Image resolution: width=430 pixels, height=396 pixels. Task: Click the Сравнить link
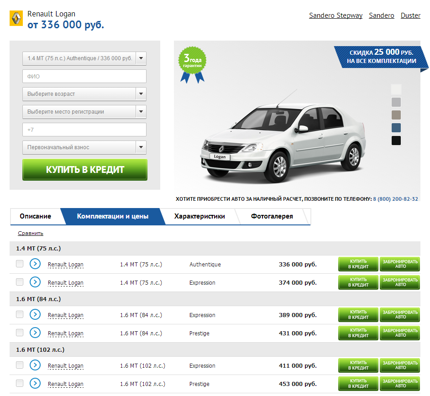click(31, 233)
